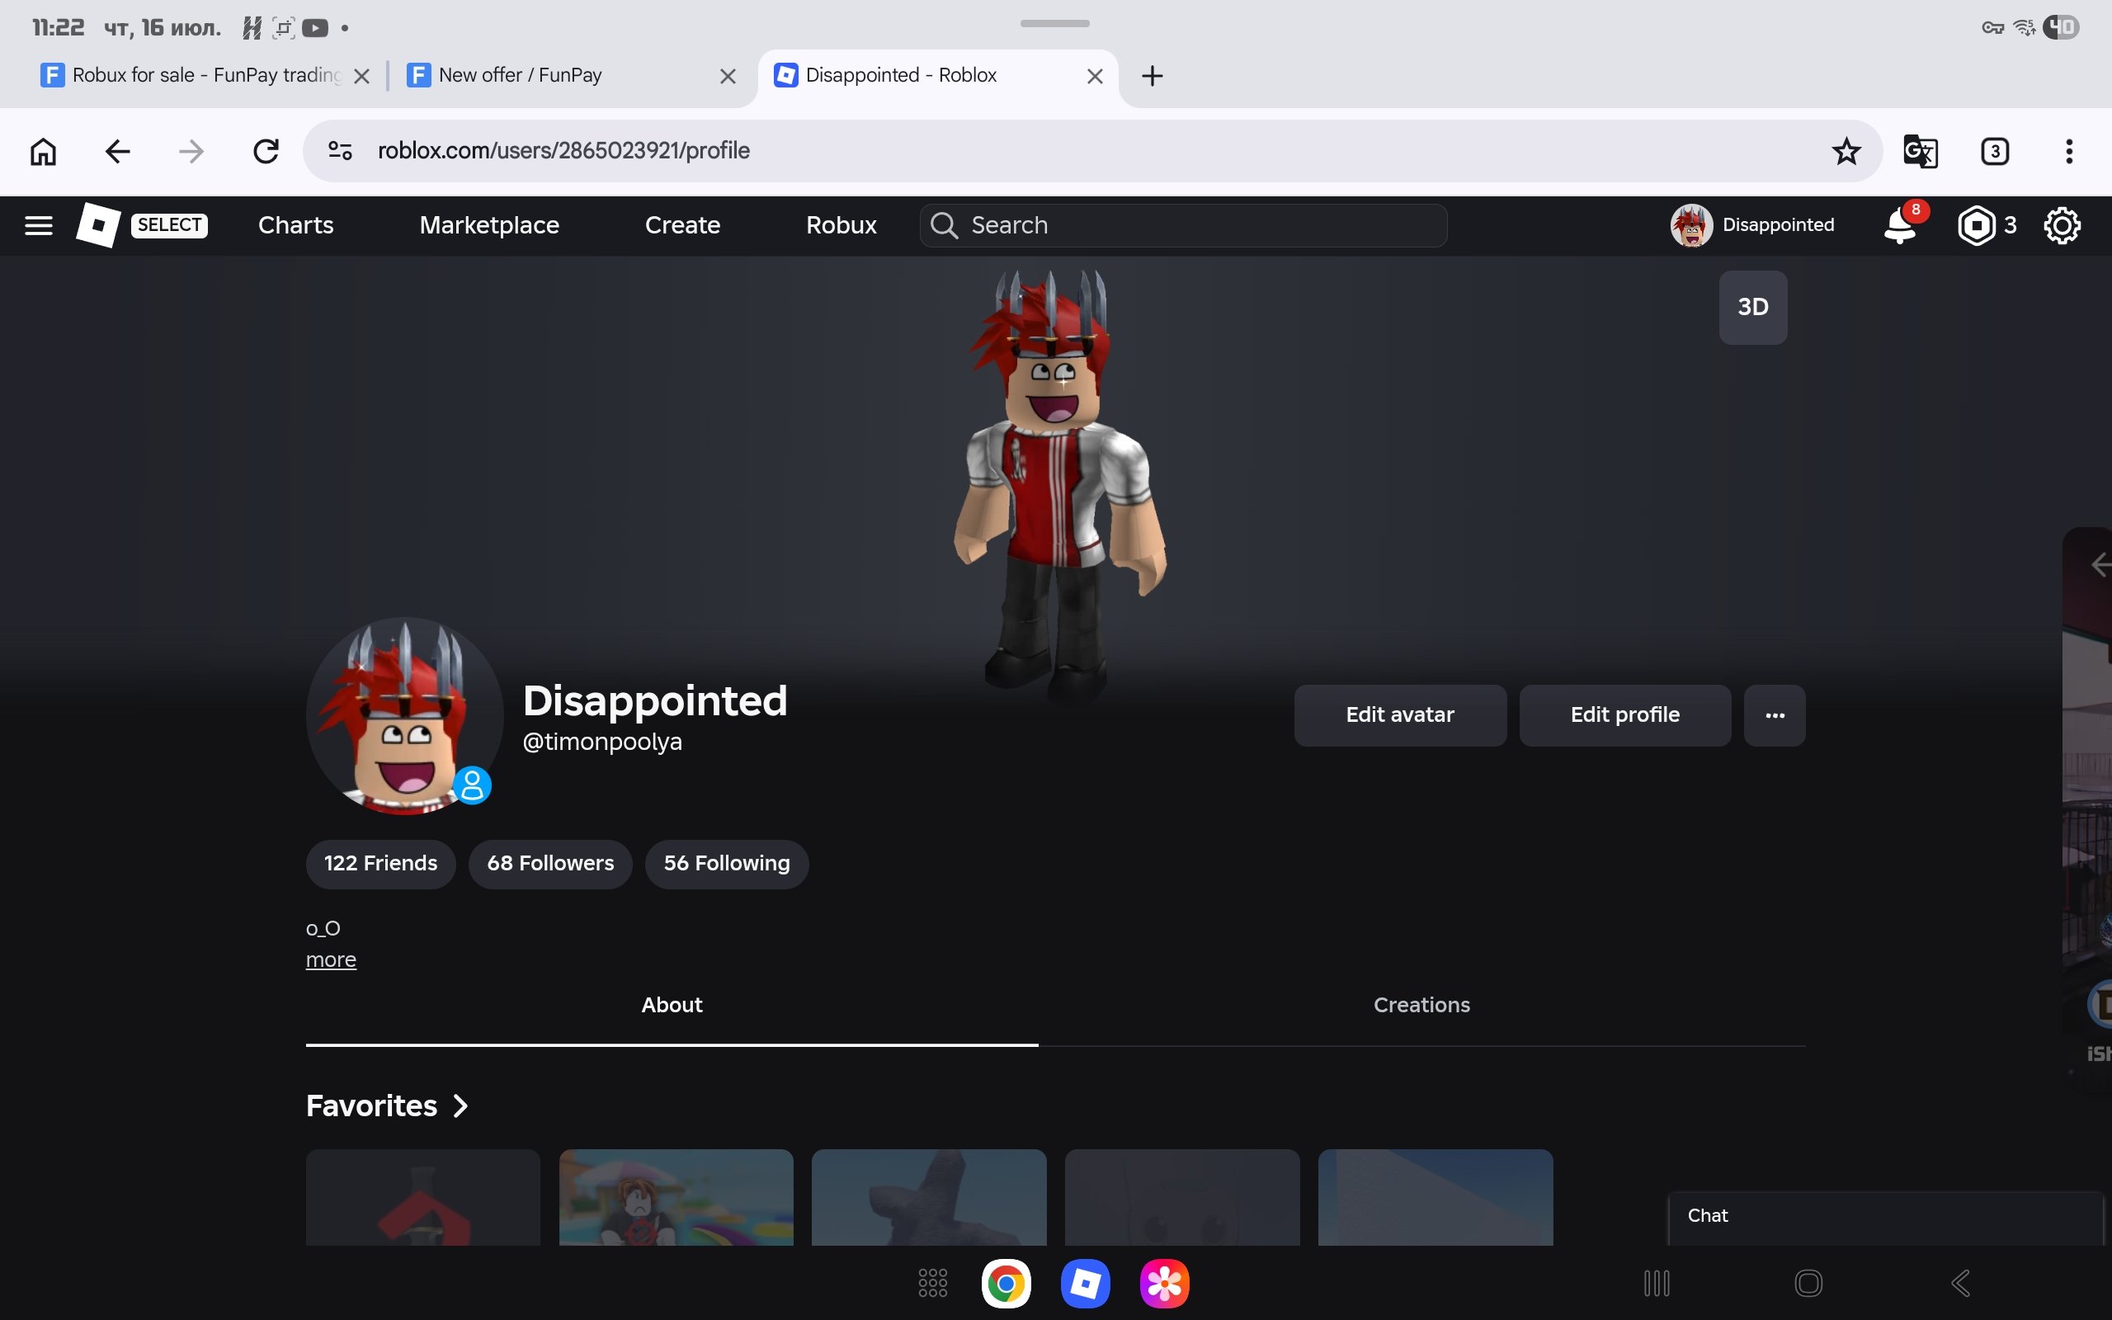Viewport: 2112px width, 1320px height.
Task: Select the About tab
Action: click(672, 1005)
